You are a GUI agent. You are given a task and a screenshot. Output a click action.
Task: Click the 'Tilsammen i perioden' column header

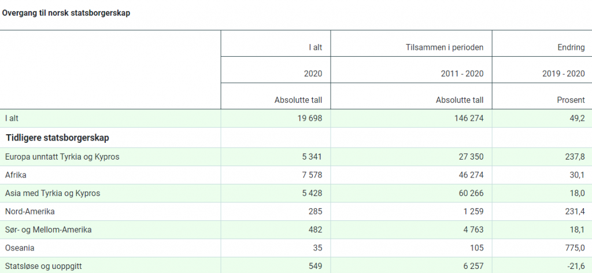[x=445, y=48]
